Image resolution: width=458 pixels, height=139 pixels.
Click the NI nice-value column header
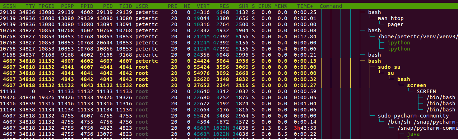(187, 6)
